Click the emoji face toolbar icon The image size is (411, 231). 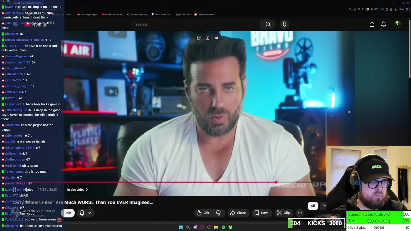(354, 9)
